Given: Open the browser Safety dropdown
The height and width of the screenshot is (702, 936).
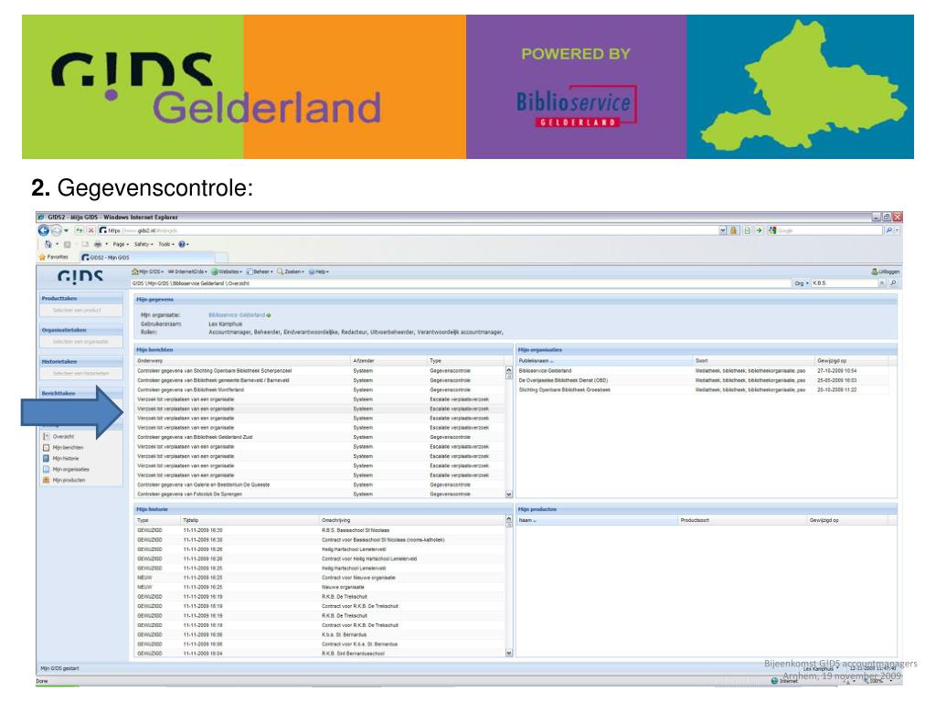Looking at the screenshot, I should [144, 244].
